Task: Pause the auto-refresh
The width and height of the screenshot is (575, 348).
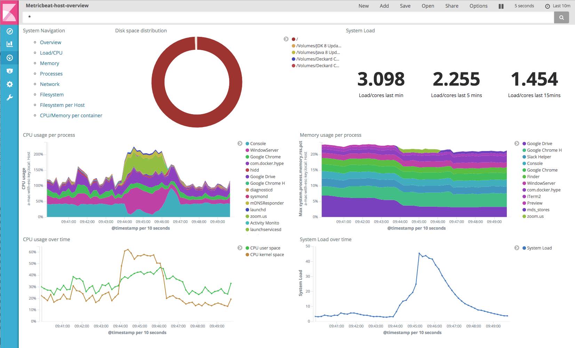Action: [501, 6]
